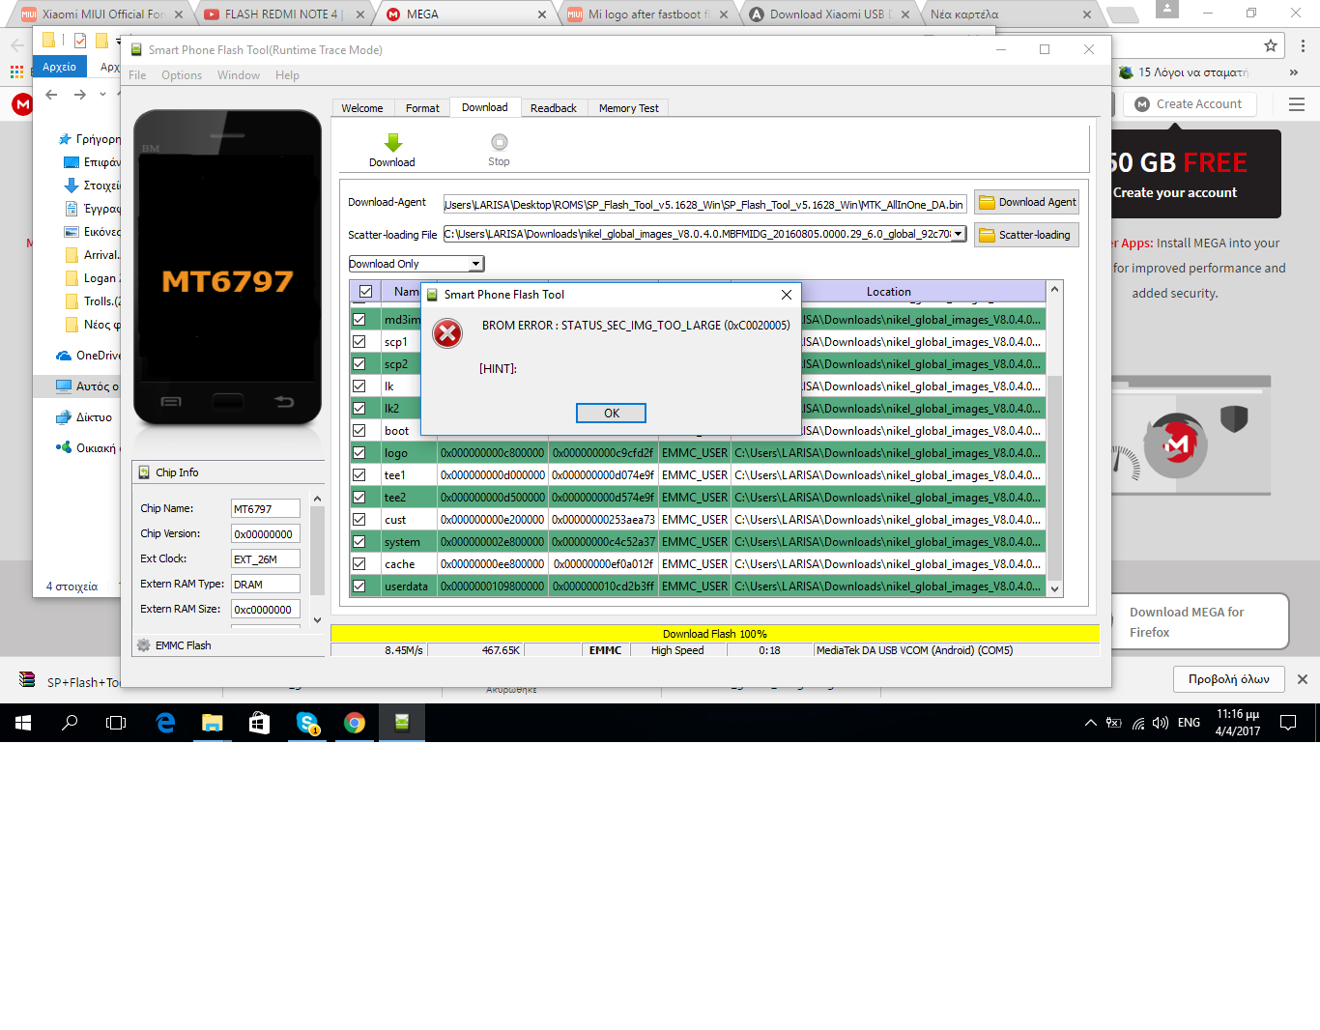Open the File menu in Flash Tool
This screenshot has width=1320, height=1030.
click(137, 75)
